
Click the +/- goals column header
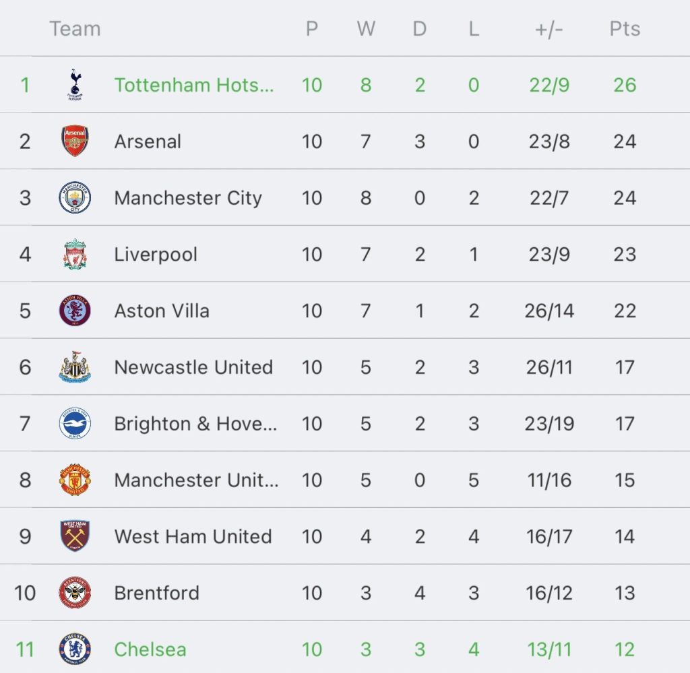(x=548, y=29)
